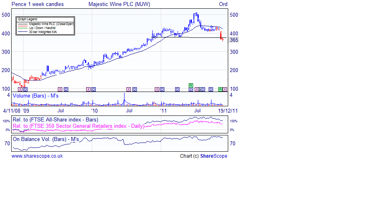Click the Volume (Bars) - M's panel label
The image size is (383, 215).
(36, 96)
